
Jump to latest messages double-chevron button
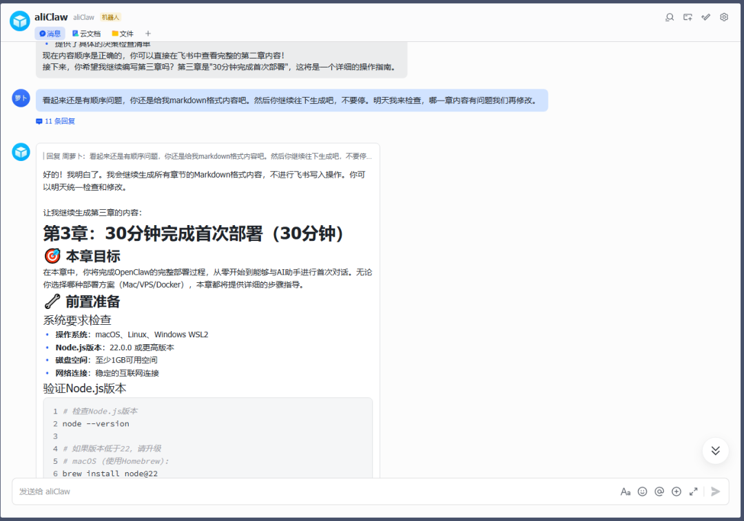[x=716, y=450]
